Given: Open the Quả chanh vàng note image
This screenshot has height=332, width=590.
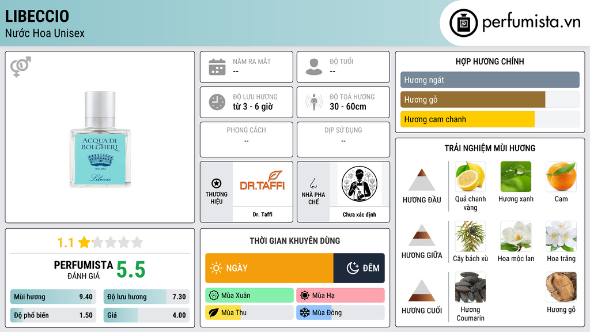Looking at the screenshot, I should (x=470, y=177).
